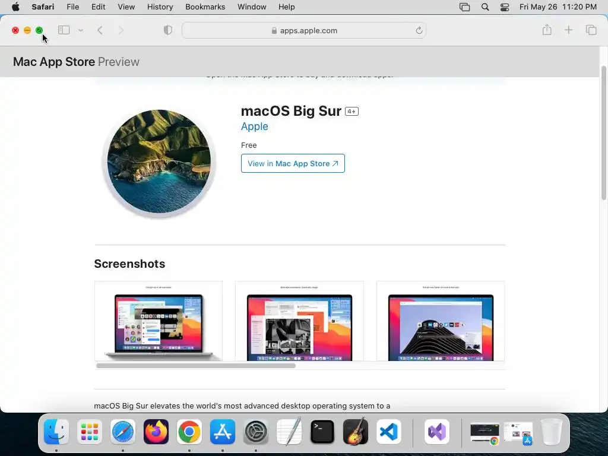Open the Help menu
608x456 pixels.
click(287, 7)
